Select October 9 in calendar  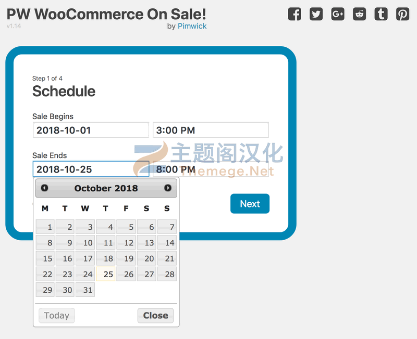coord(65,242)
